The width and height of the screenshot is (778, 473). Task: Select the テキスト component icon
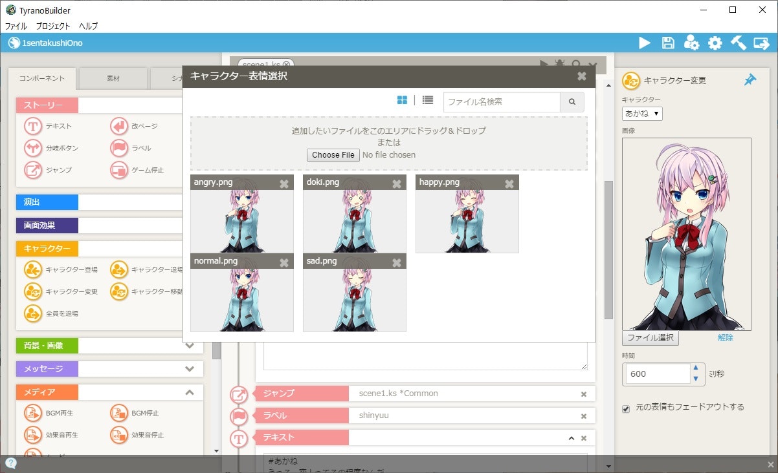(32, 126)
